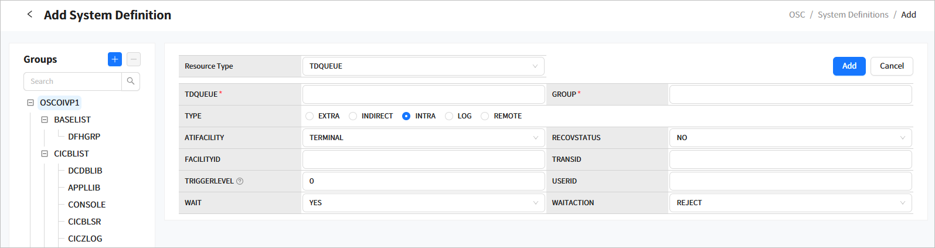The height and width of the screenshot is (248, 935).
Task: Click the back arrow beside Add System Definition
Action: pos(30,15)
